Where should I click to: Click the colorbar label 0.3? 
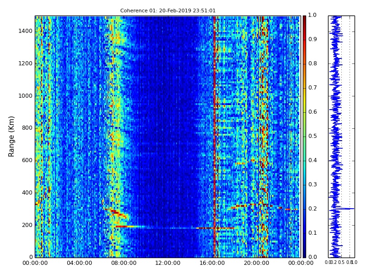pyautogui.click(x=312, y=185)
